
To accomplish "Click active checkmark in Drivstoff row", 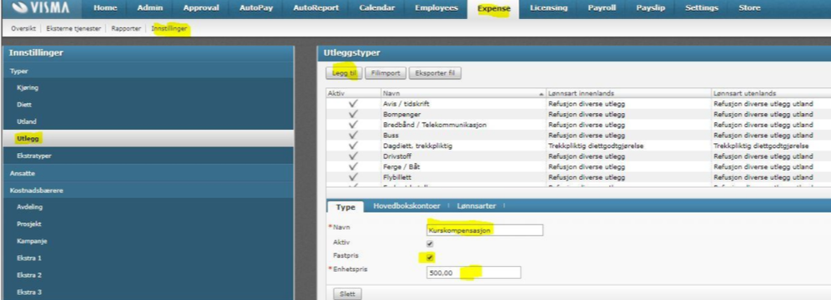I will 353,157.
